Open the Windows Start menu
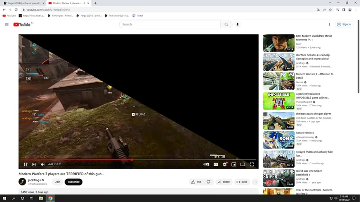The width and height of the screenshot is (360, 202). pos(4,198)
